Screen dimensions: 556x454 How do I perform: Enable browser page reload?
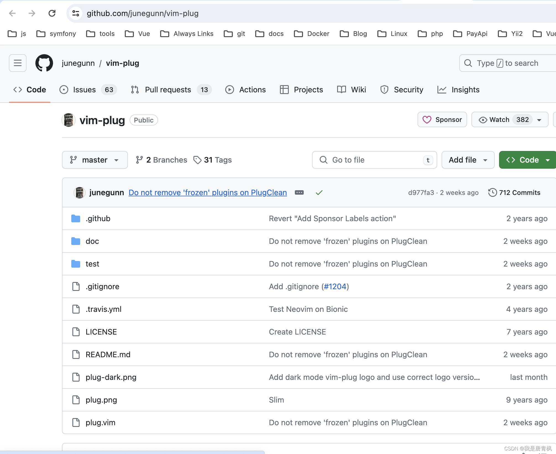[52, 13]
